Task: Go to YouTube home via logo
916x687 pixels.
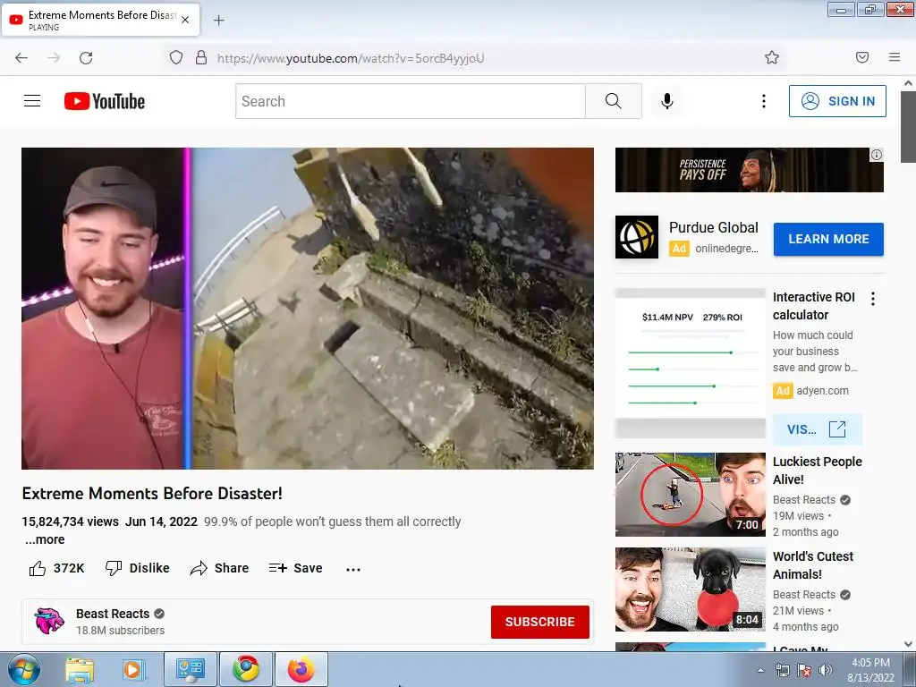Action: click(105, 101)
